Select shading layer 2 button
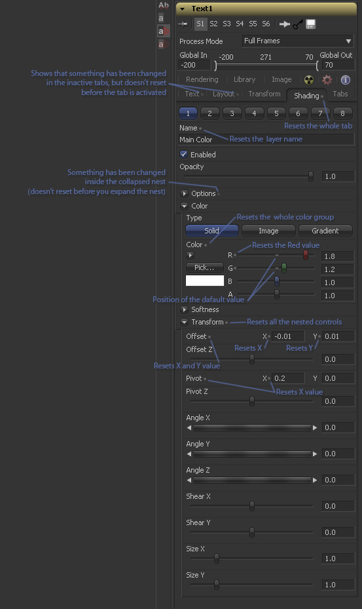This screenshot has width=362, height=609. click(210, 113)
